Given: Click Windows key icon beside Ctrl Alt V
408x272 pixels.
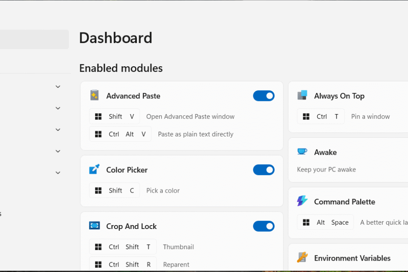Looking at the screenshot, I should (98, 134).
